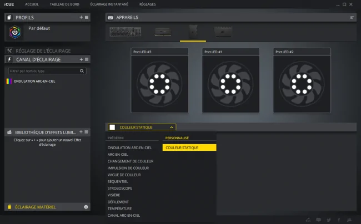Select the second device thumbnail
The width and height of the screenshot is (361, 224).
click(x=163, y=32)
